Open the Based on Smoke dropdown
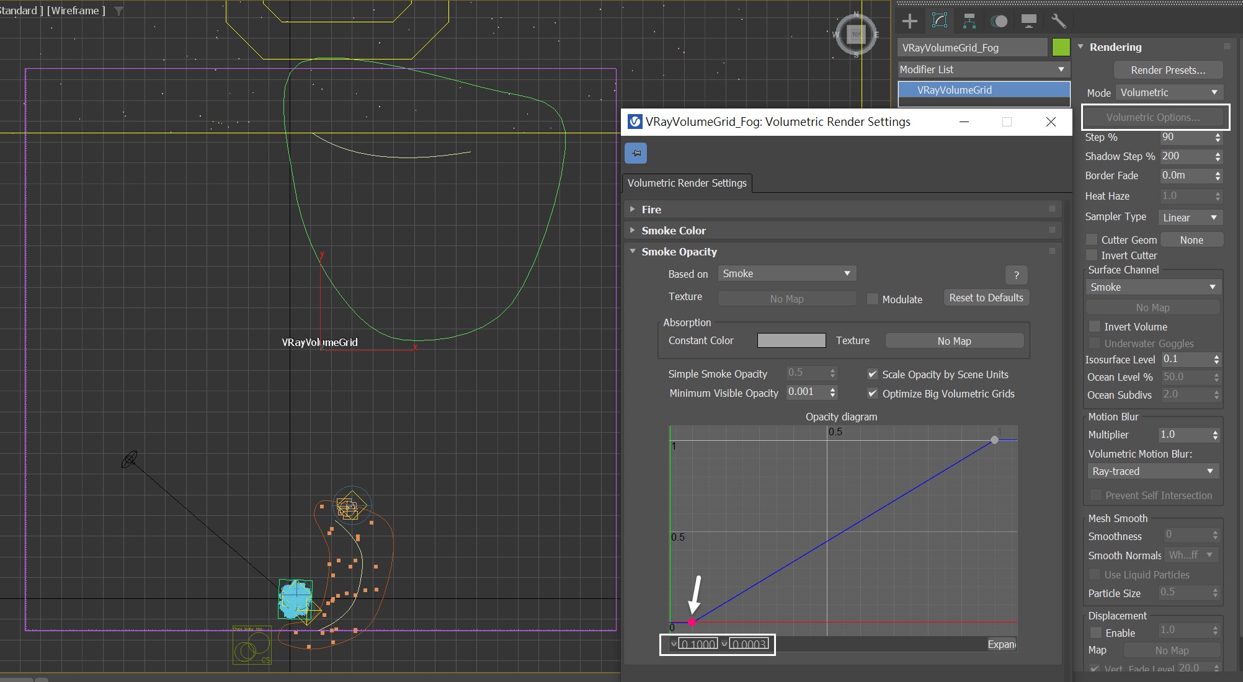The height and width of the screenshot is (682, 1243). tap(786, 273)
